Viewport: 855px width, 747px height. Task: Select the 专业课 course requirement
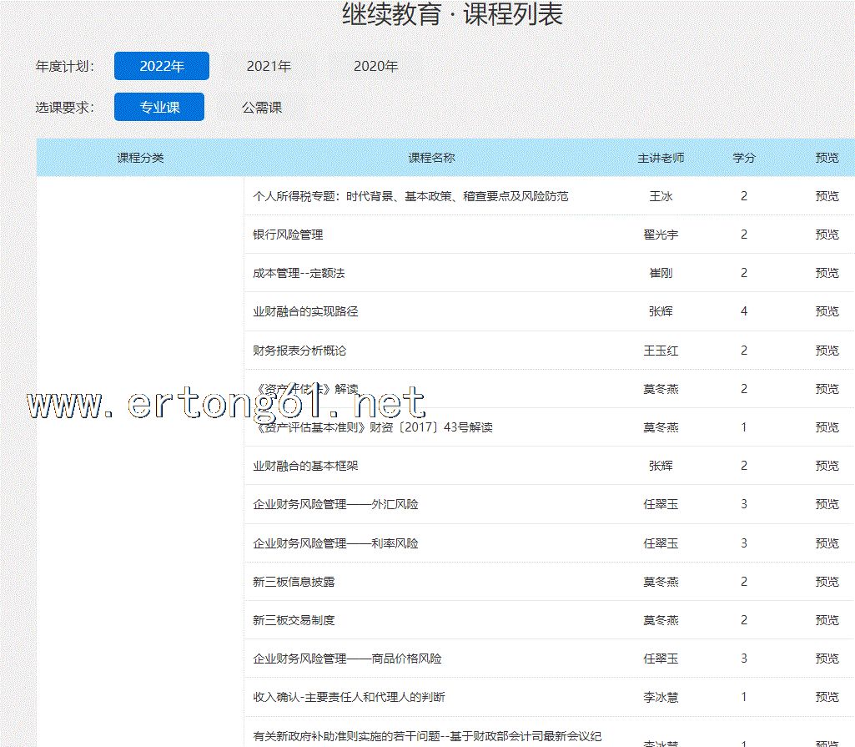[159, 107]
